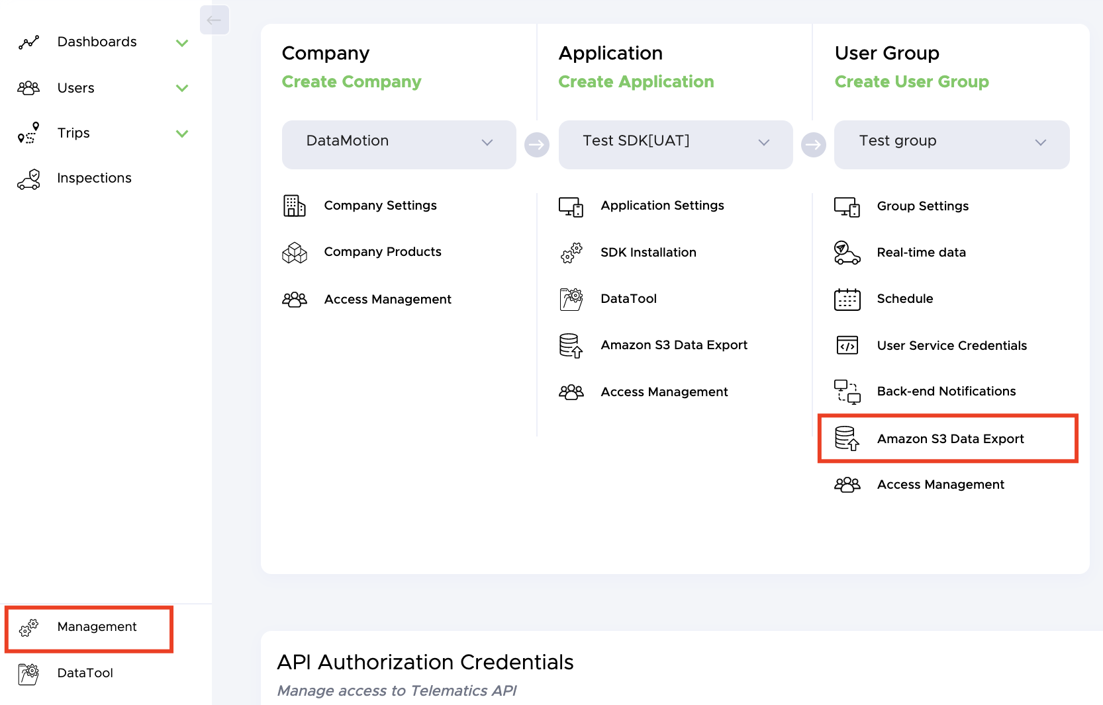Open Access Management under Application
Image resolution: width=1103 pixels, height=705 pixels.
(664, 392)
